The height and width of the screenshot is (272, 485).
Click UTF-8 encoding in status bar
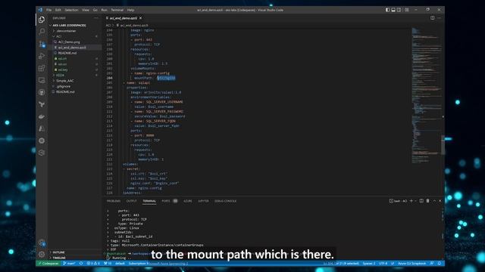383,264
